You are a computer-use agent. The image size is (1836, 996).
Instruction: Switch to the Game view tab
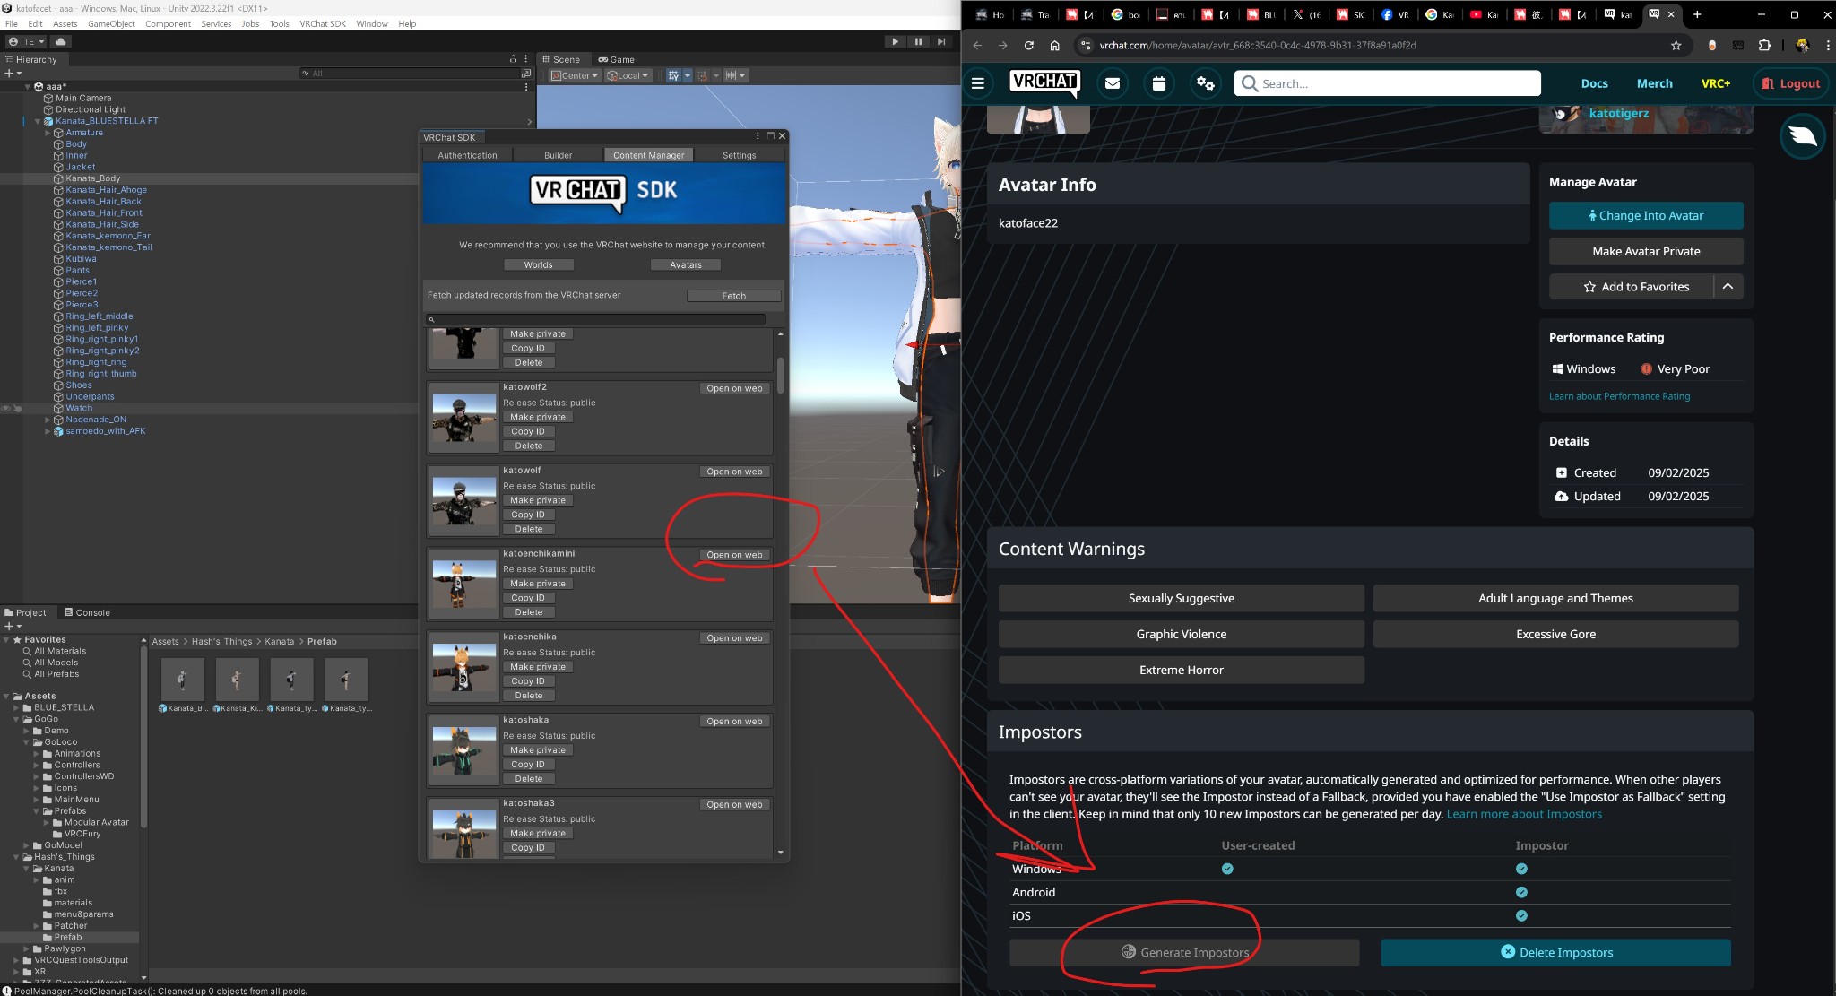point(616,59)
